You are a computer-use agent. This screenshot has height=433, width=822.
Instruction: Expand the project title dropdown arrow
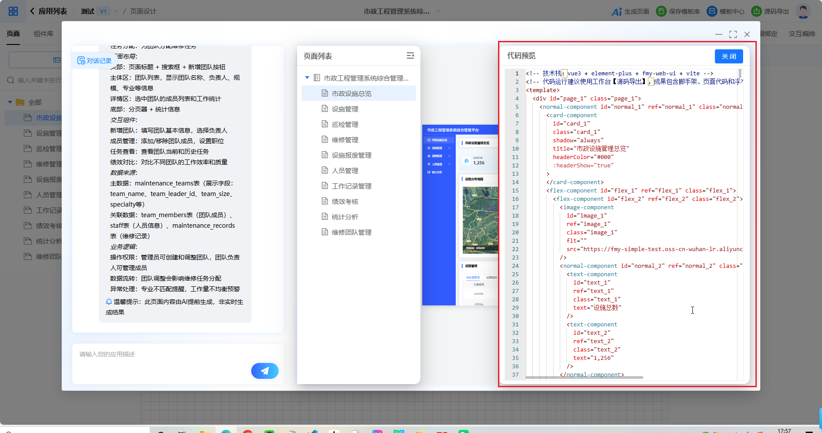point(438,11)
